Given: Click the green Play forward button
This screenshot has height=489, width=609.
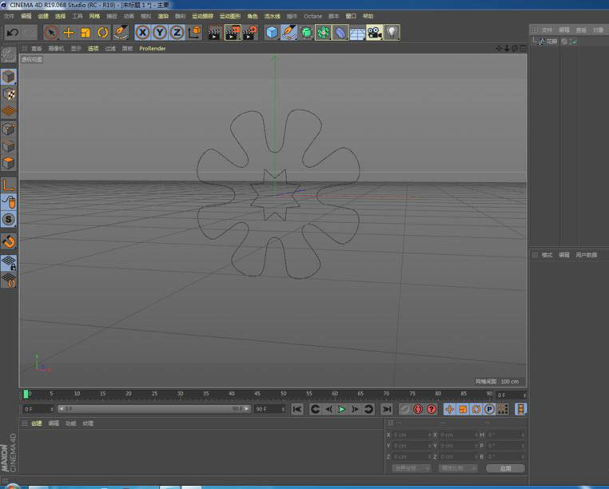Looking at the screenshot, I should click(341, 409).
